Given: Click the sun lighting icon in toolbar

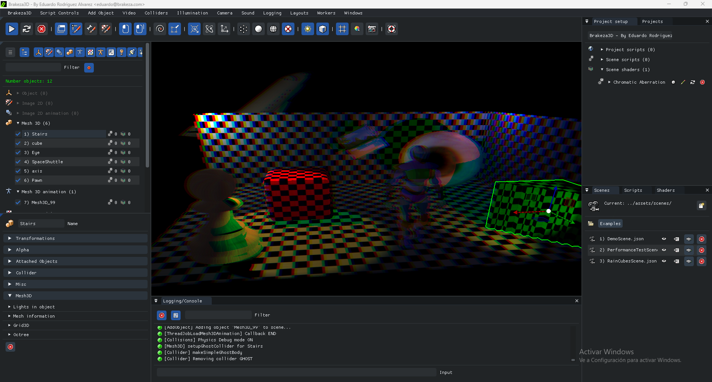Looking at the screenshot, I should [307, 29].
